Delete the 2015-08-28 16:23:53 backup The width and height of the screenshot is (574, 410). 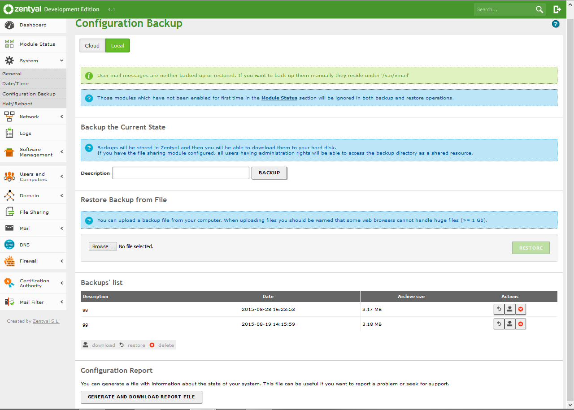(x=521, y=309)
